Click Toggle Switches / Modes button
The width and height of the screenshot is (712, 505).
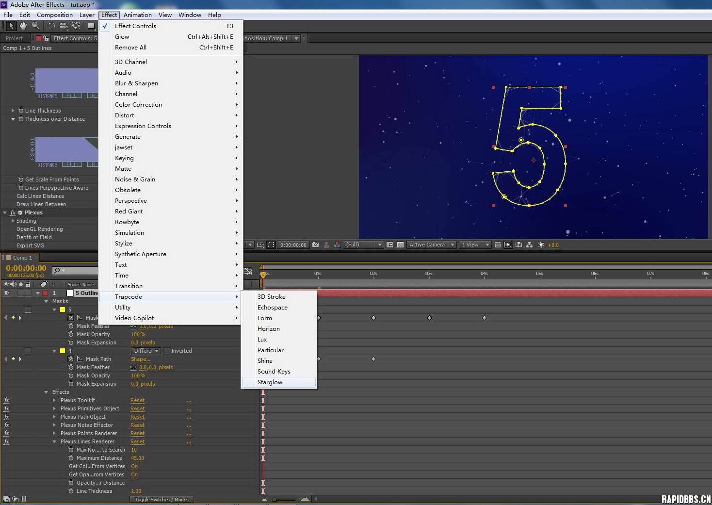pyautogui.click(x=162, y=499)
